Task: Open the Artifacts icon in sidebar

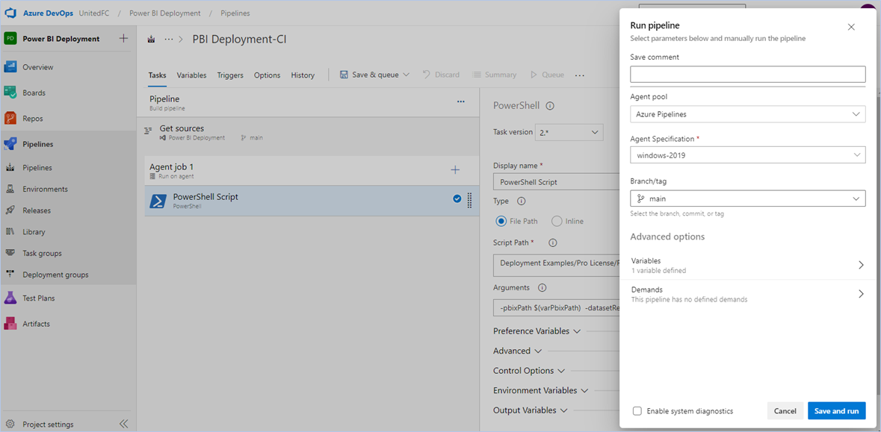Action: pyautogui.click(x=10, y=324)
